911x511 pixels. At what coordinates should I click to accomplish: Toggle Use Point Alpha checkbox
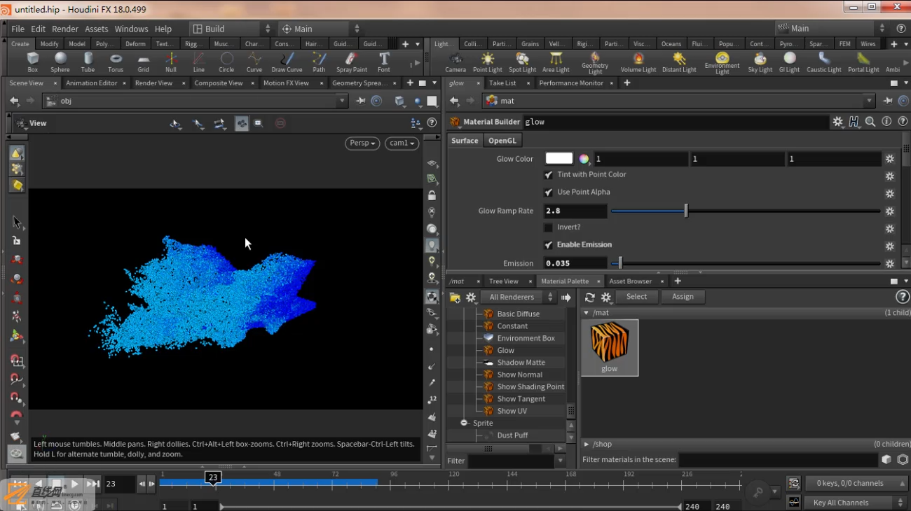(x=549, y=192)
